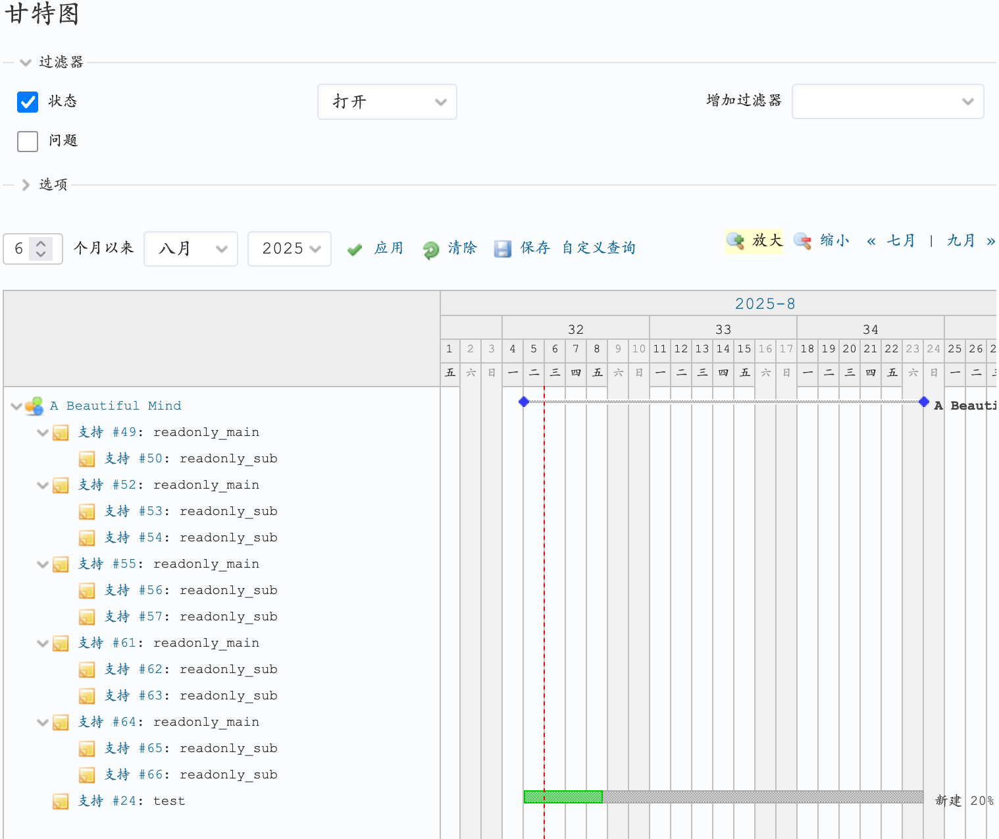The width and height of the screenshot is (999, 839).
Task: Click the A Beautiful Mind project icon
Action: tap(34, 406)
